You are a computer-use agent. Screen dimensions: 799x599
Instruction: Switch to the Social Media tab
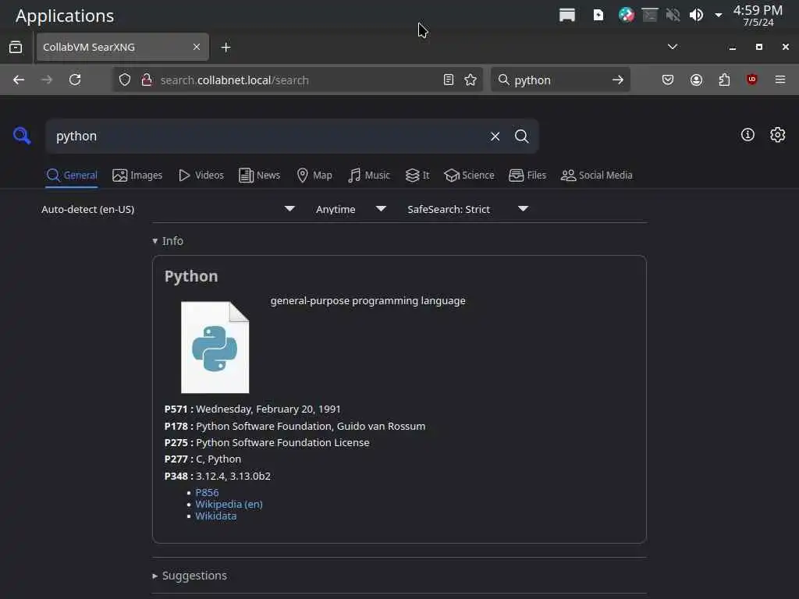(x=596, y=175)
